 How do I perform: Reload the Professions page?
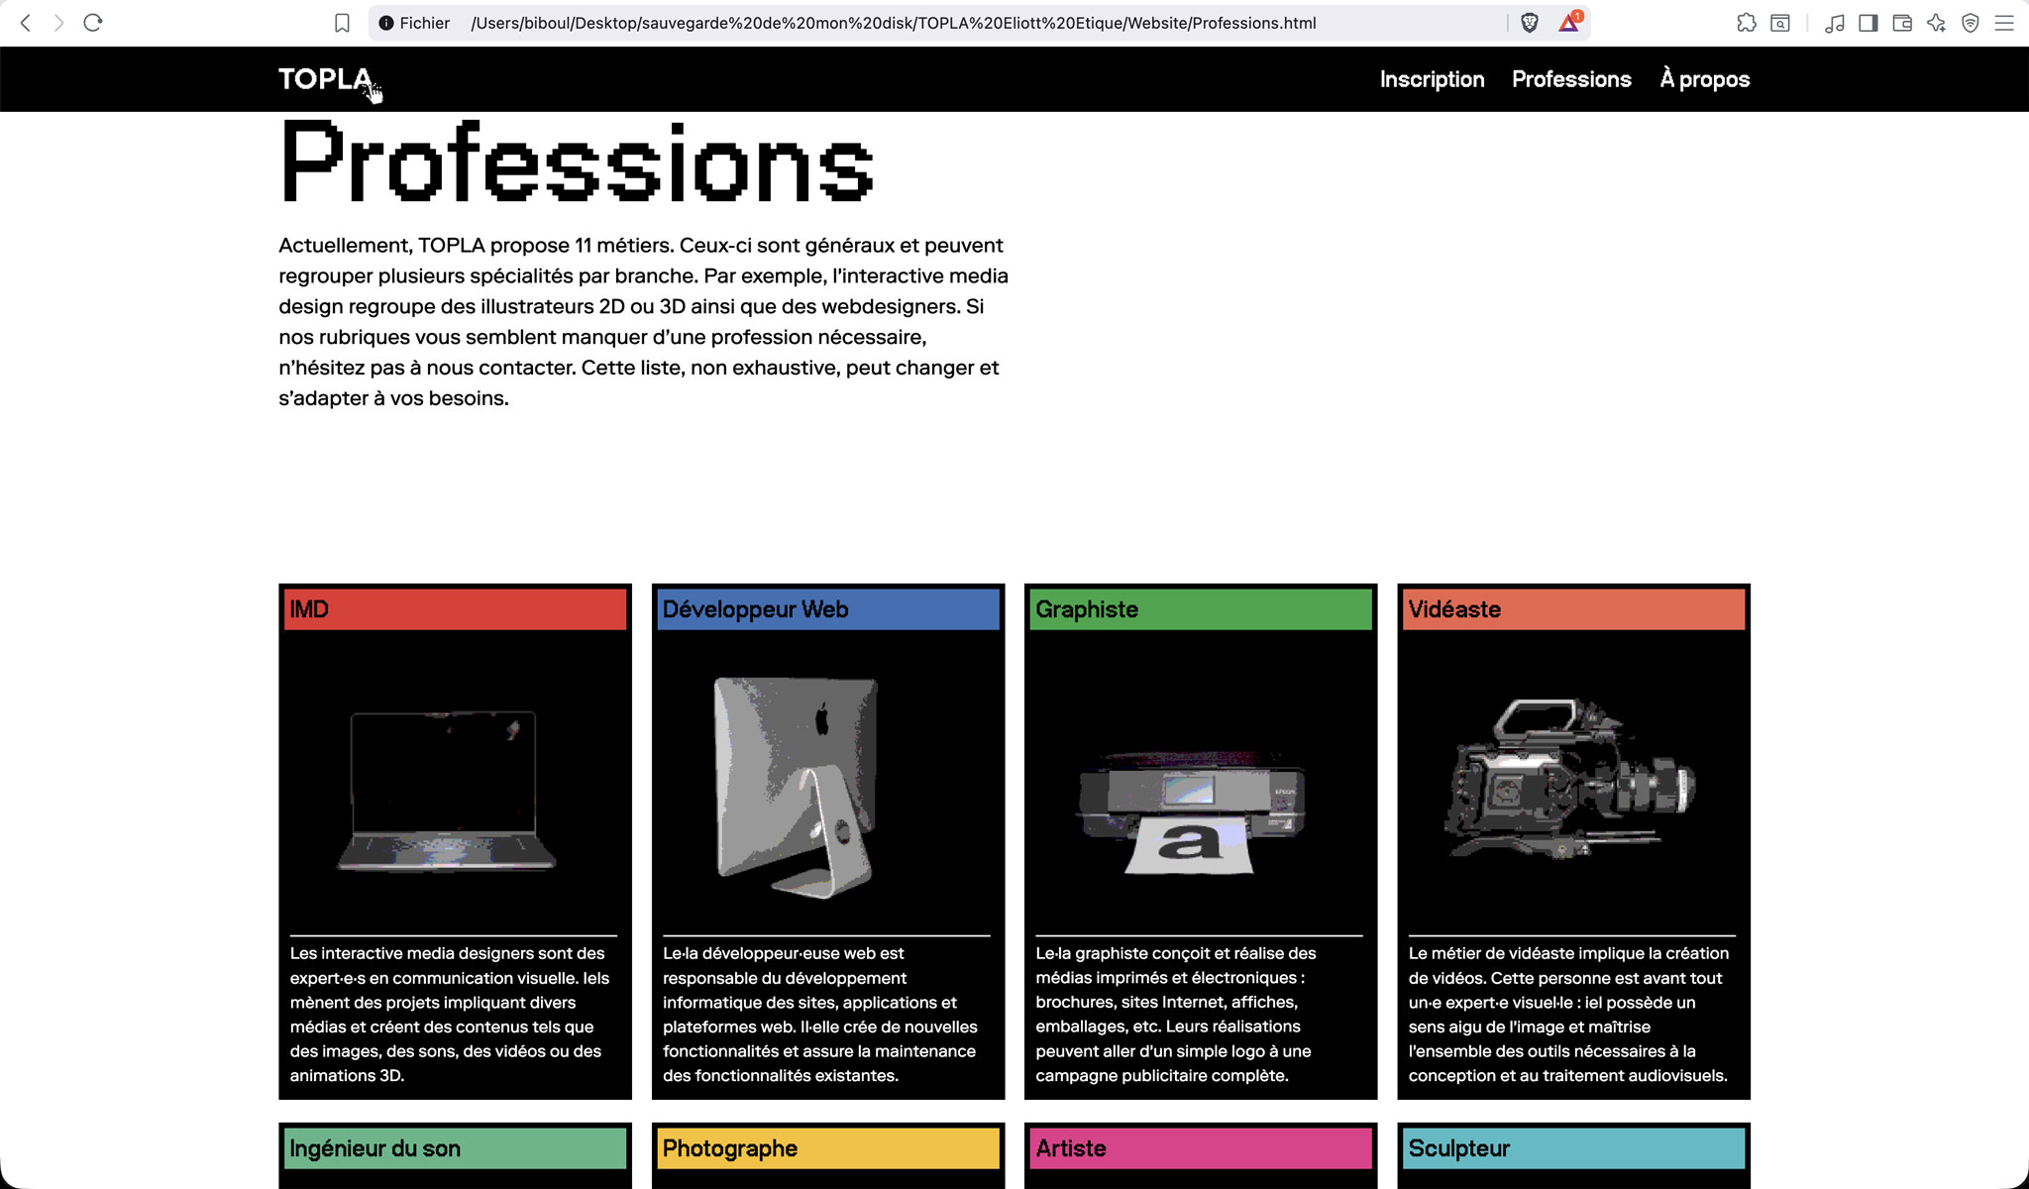pos(93,23)
